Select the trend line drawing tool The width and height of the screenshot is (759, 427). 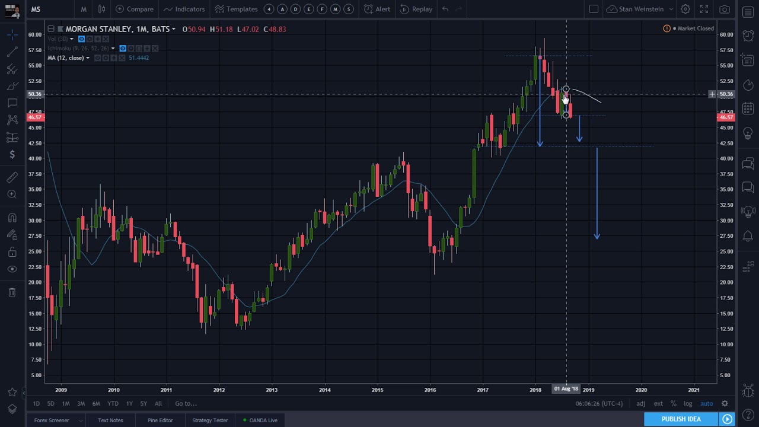pos(12,53)
